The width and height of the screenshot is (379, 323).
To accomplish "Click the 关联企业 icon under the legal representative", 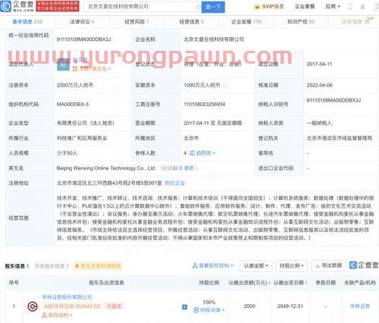I will point(75,68).
